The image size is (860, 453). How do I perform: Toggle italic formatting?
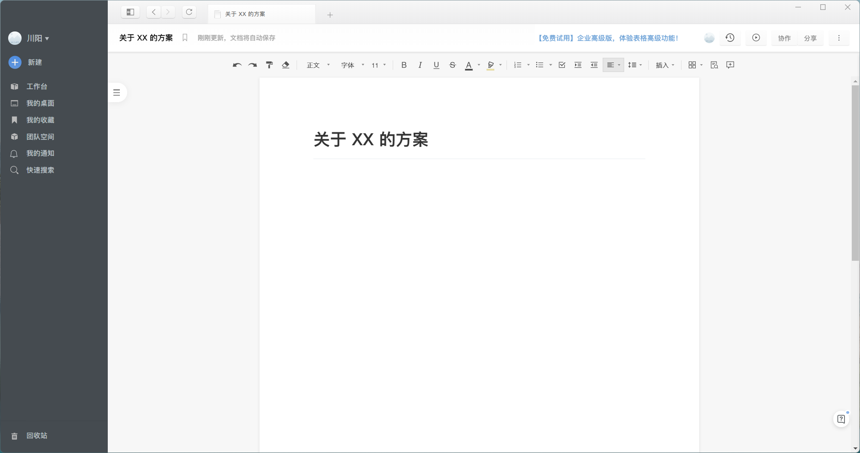(x=420, y=65)
